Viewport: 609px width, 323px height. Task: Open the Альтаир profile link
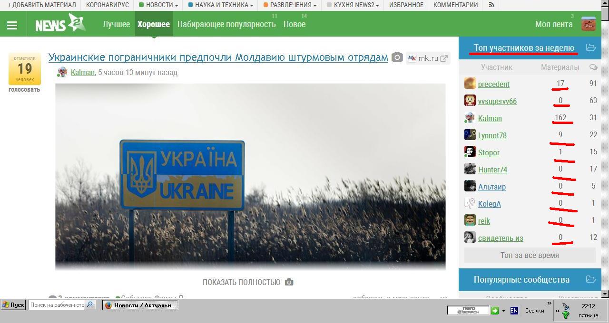tap(492, 187)
